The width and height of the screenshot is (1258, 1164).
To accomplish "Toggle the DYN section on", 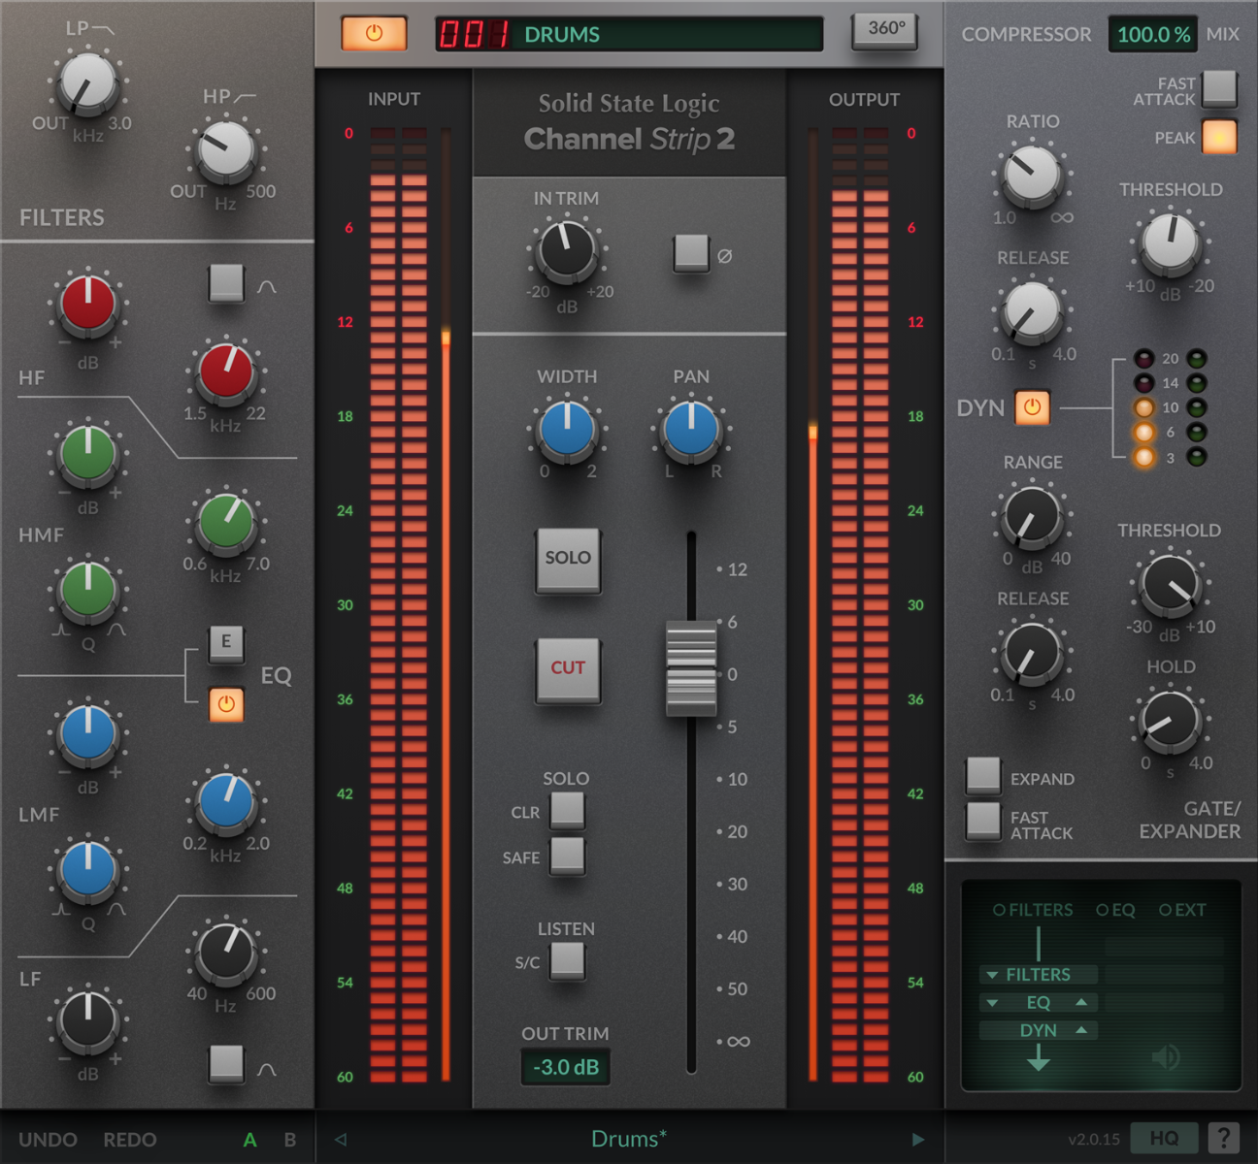I will (1032, 408).
